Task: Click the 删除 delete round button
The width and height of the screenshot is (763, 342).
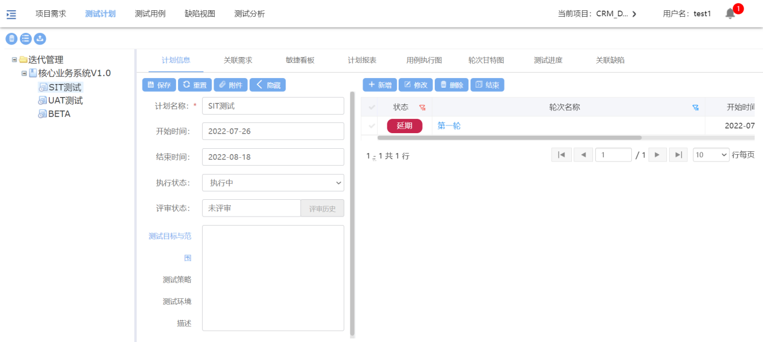Action: (452, 85)
